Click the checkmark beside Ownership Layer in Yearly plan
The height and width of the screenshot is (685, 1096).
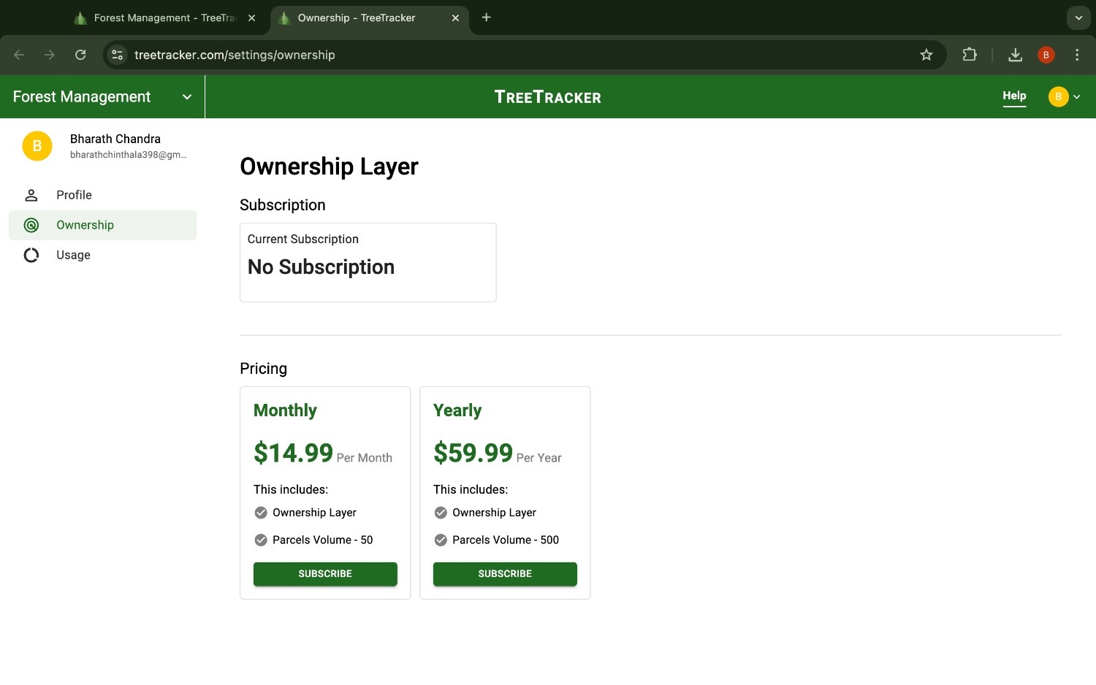point(441,513)
